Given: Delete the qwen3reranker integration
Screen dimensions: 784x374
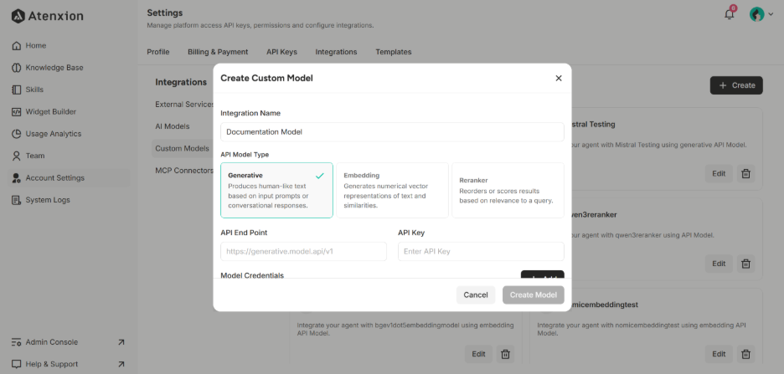Looking at the screenshot, I should coord(745,264).
